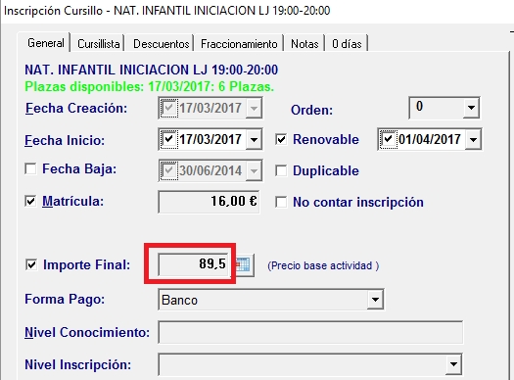The height and width of the screenshot is (380, 514).
Task: Click the Nivel Inscripción label
Action: [x=78, y=364]
